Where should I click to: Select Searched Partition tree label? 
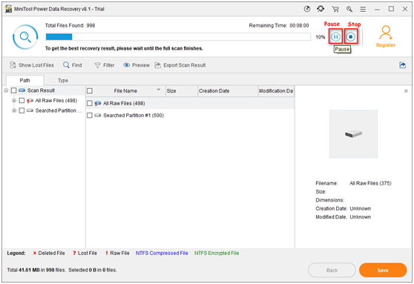[x=59, y=110]
